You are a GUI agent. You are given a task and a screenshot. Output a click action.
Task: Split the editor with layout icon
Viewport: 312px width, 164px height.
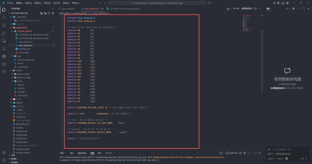pyautogui.click(x=255, y=8)
